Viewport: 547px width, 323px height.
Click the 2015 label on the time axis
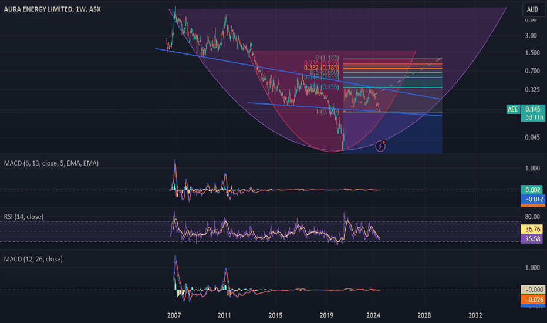275,315
